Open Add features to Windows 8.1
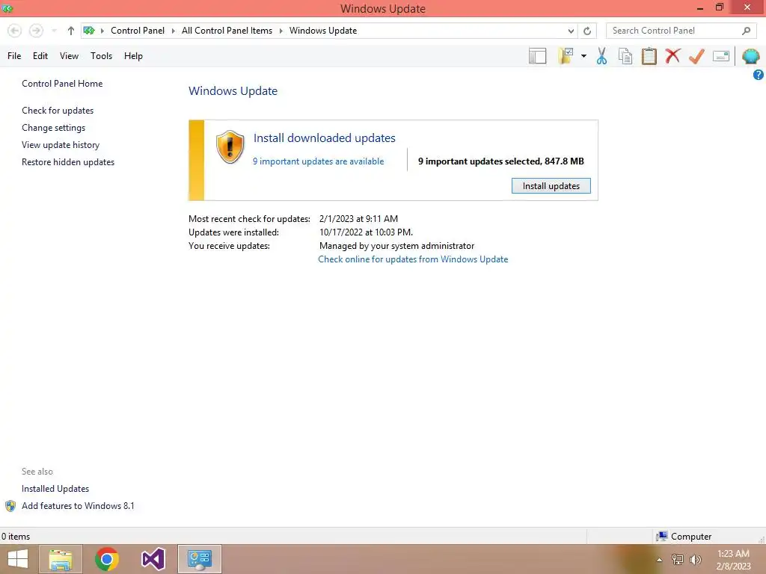The height and width of the screenshot is (574, 766). tap(78, 506)
